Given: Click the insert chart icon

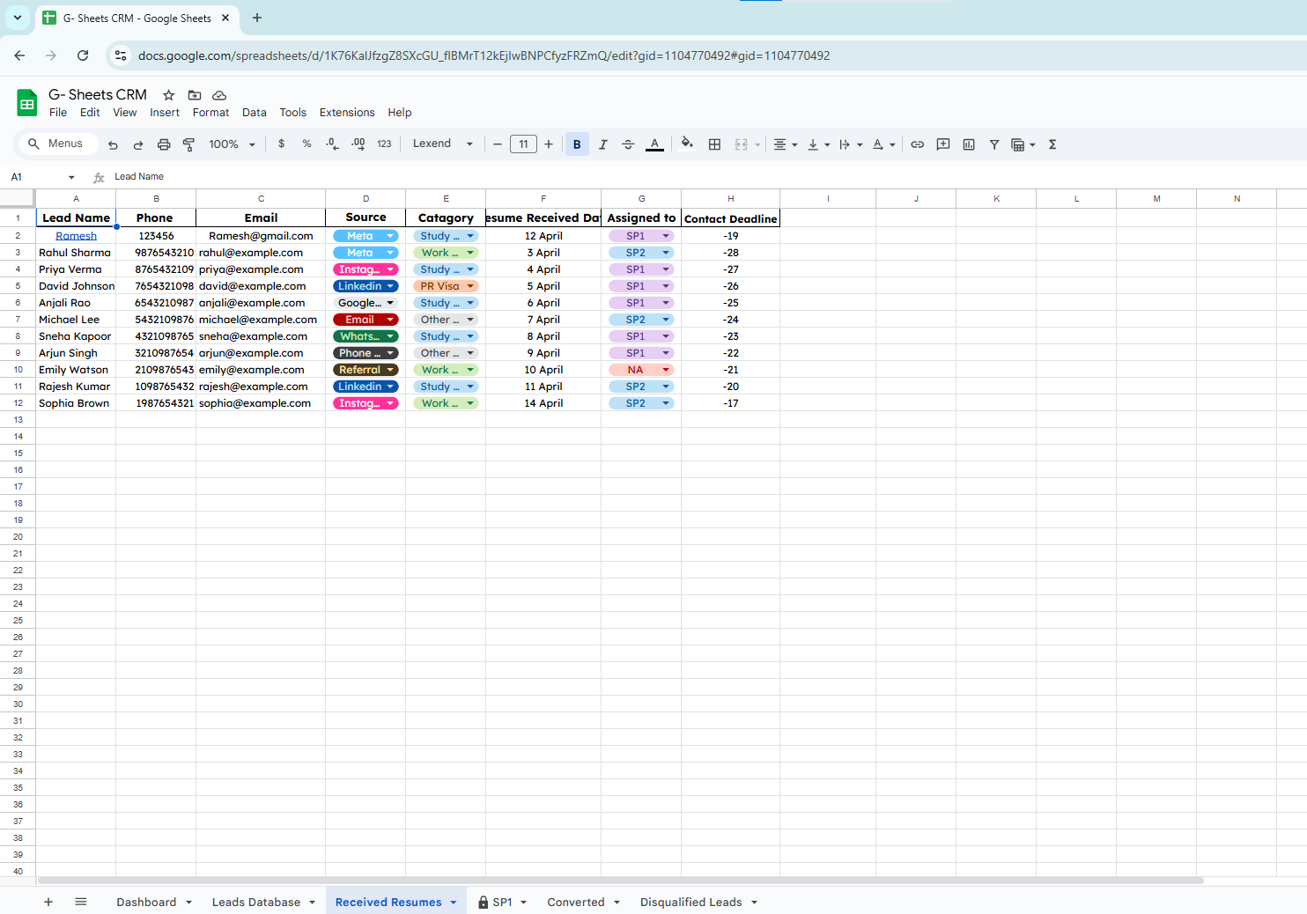Looking at the screenshot, I should [969, 144].
